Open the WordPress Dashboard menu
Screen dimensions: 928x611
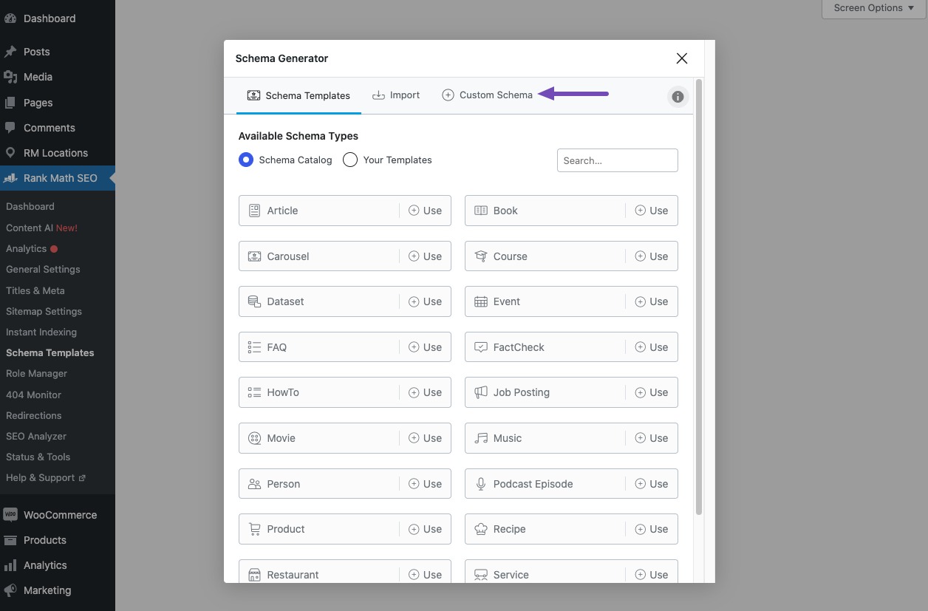[x=49, y=18]
